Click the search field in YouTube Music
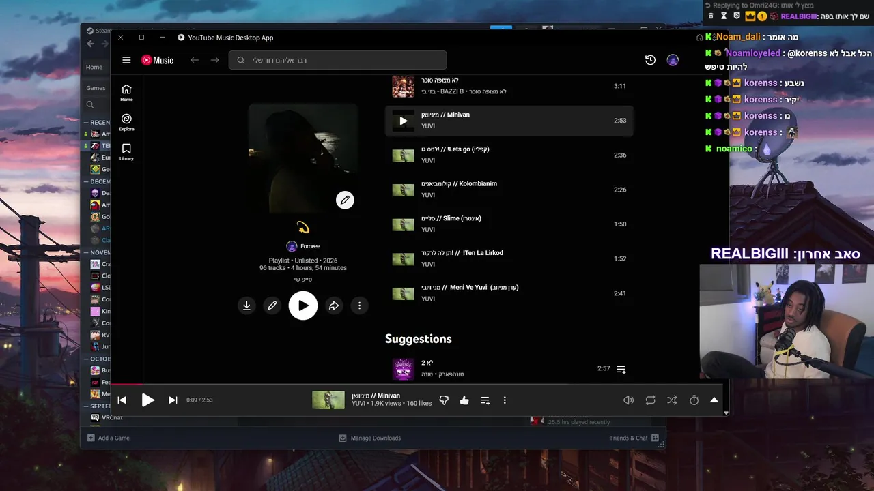Image resolution: width=874 pixels, height=491 pixels. click(x=337, y=60)
